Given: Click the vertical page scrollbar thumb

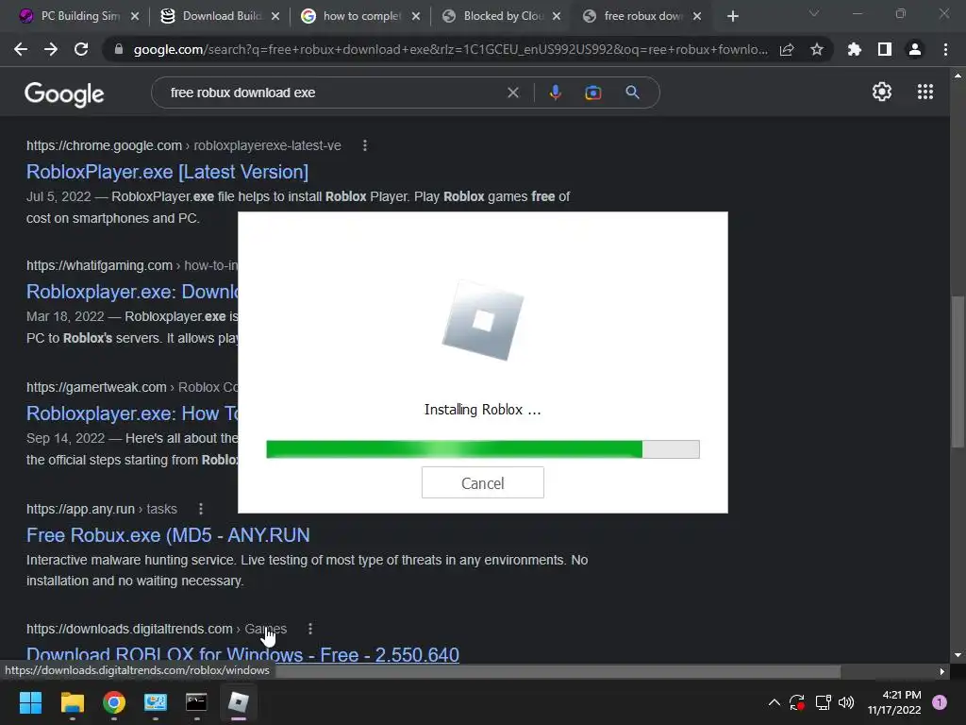Looking at the screenshot, I should pyautogui.click(x=958, y=372).
